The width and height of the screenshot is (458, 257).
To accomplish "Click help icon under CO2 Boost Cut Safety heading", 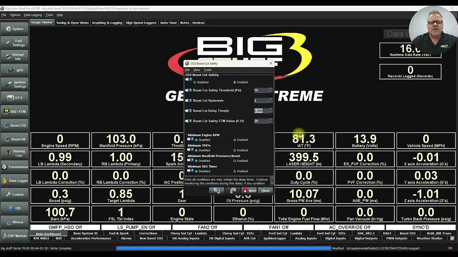I will 191,79.
